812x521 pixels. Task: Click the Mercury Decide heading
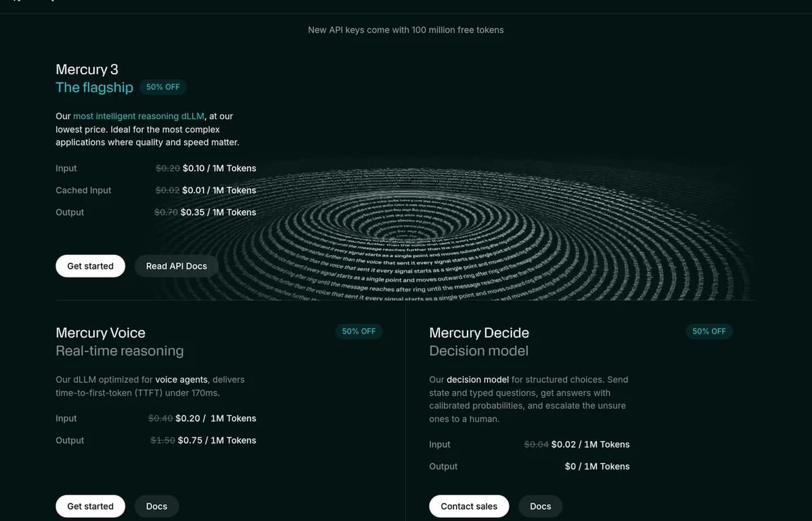(479, 333)
